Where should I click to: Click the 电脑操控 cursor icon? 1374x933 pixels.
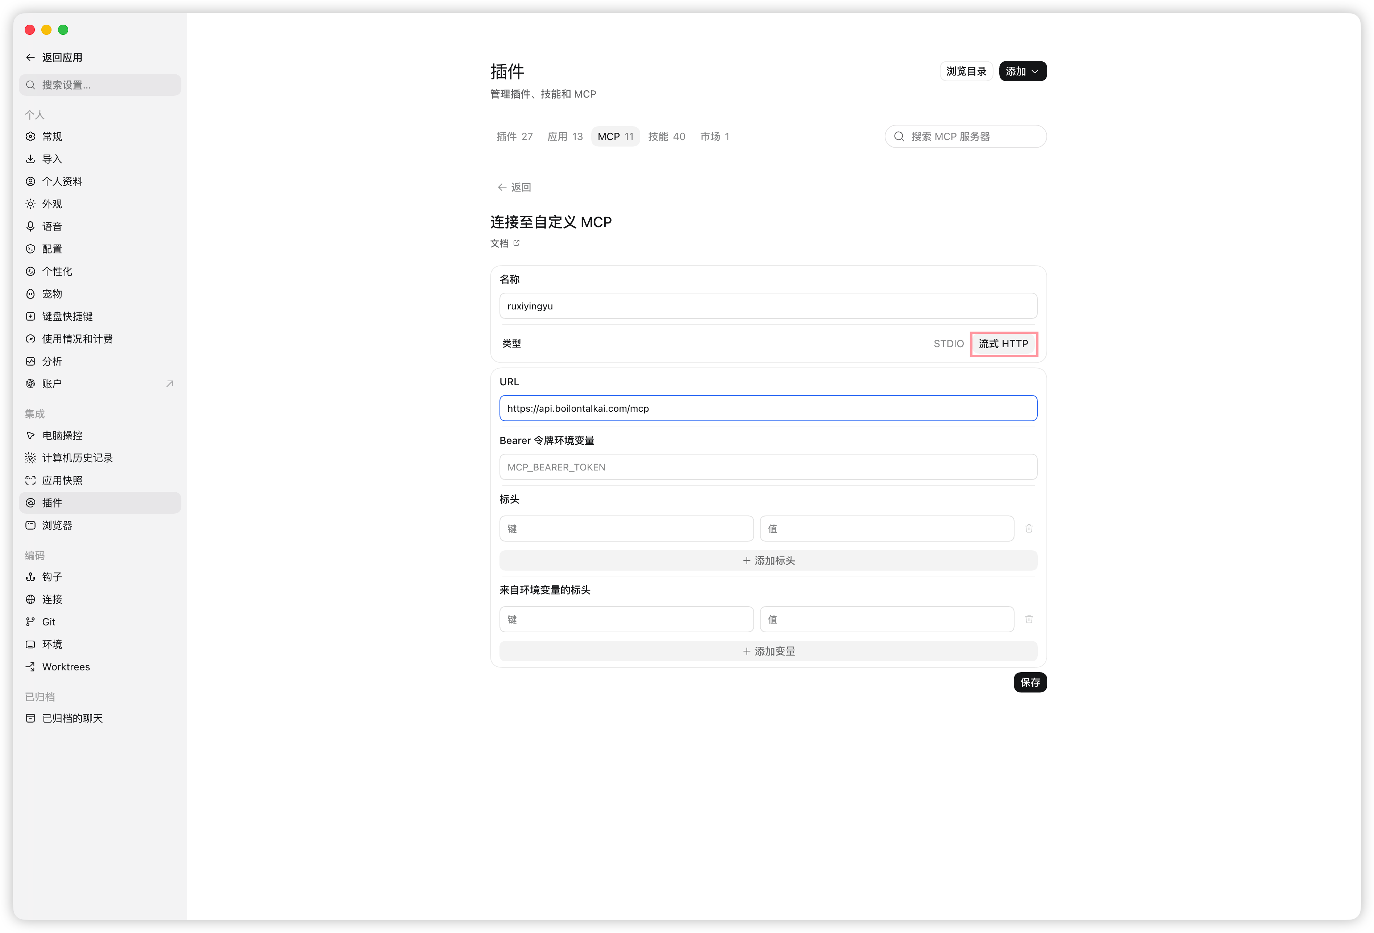pyautogui.click(x=30, y=435)
